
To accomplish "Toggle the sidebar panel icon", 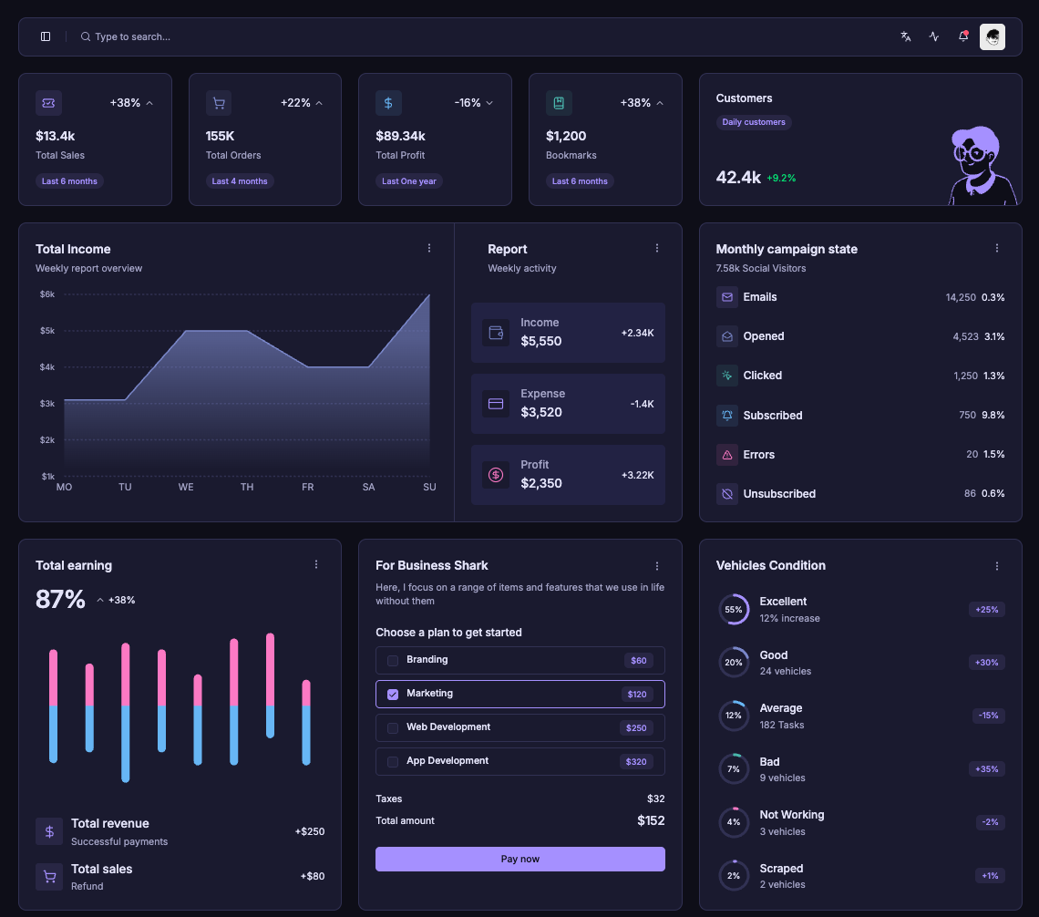I will (x=46, y=36).
